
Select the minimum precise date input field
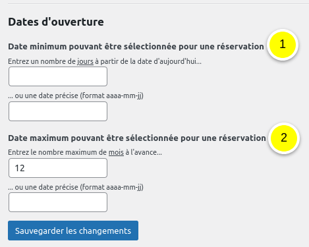pos(58,111)
